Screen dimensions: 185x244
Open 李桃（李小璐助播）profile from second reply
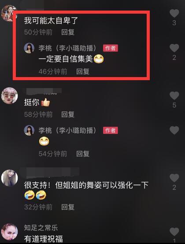(68, 130)
